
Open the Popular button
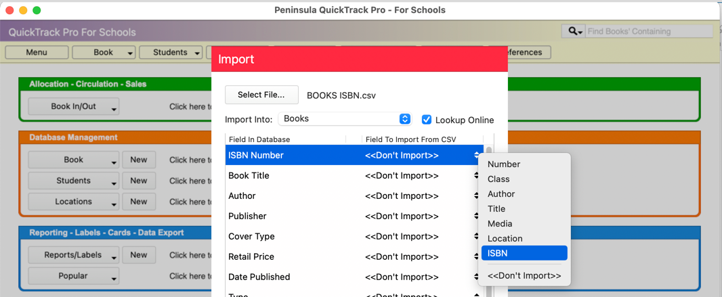tap(74, 276)
